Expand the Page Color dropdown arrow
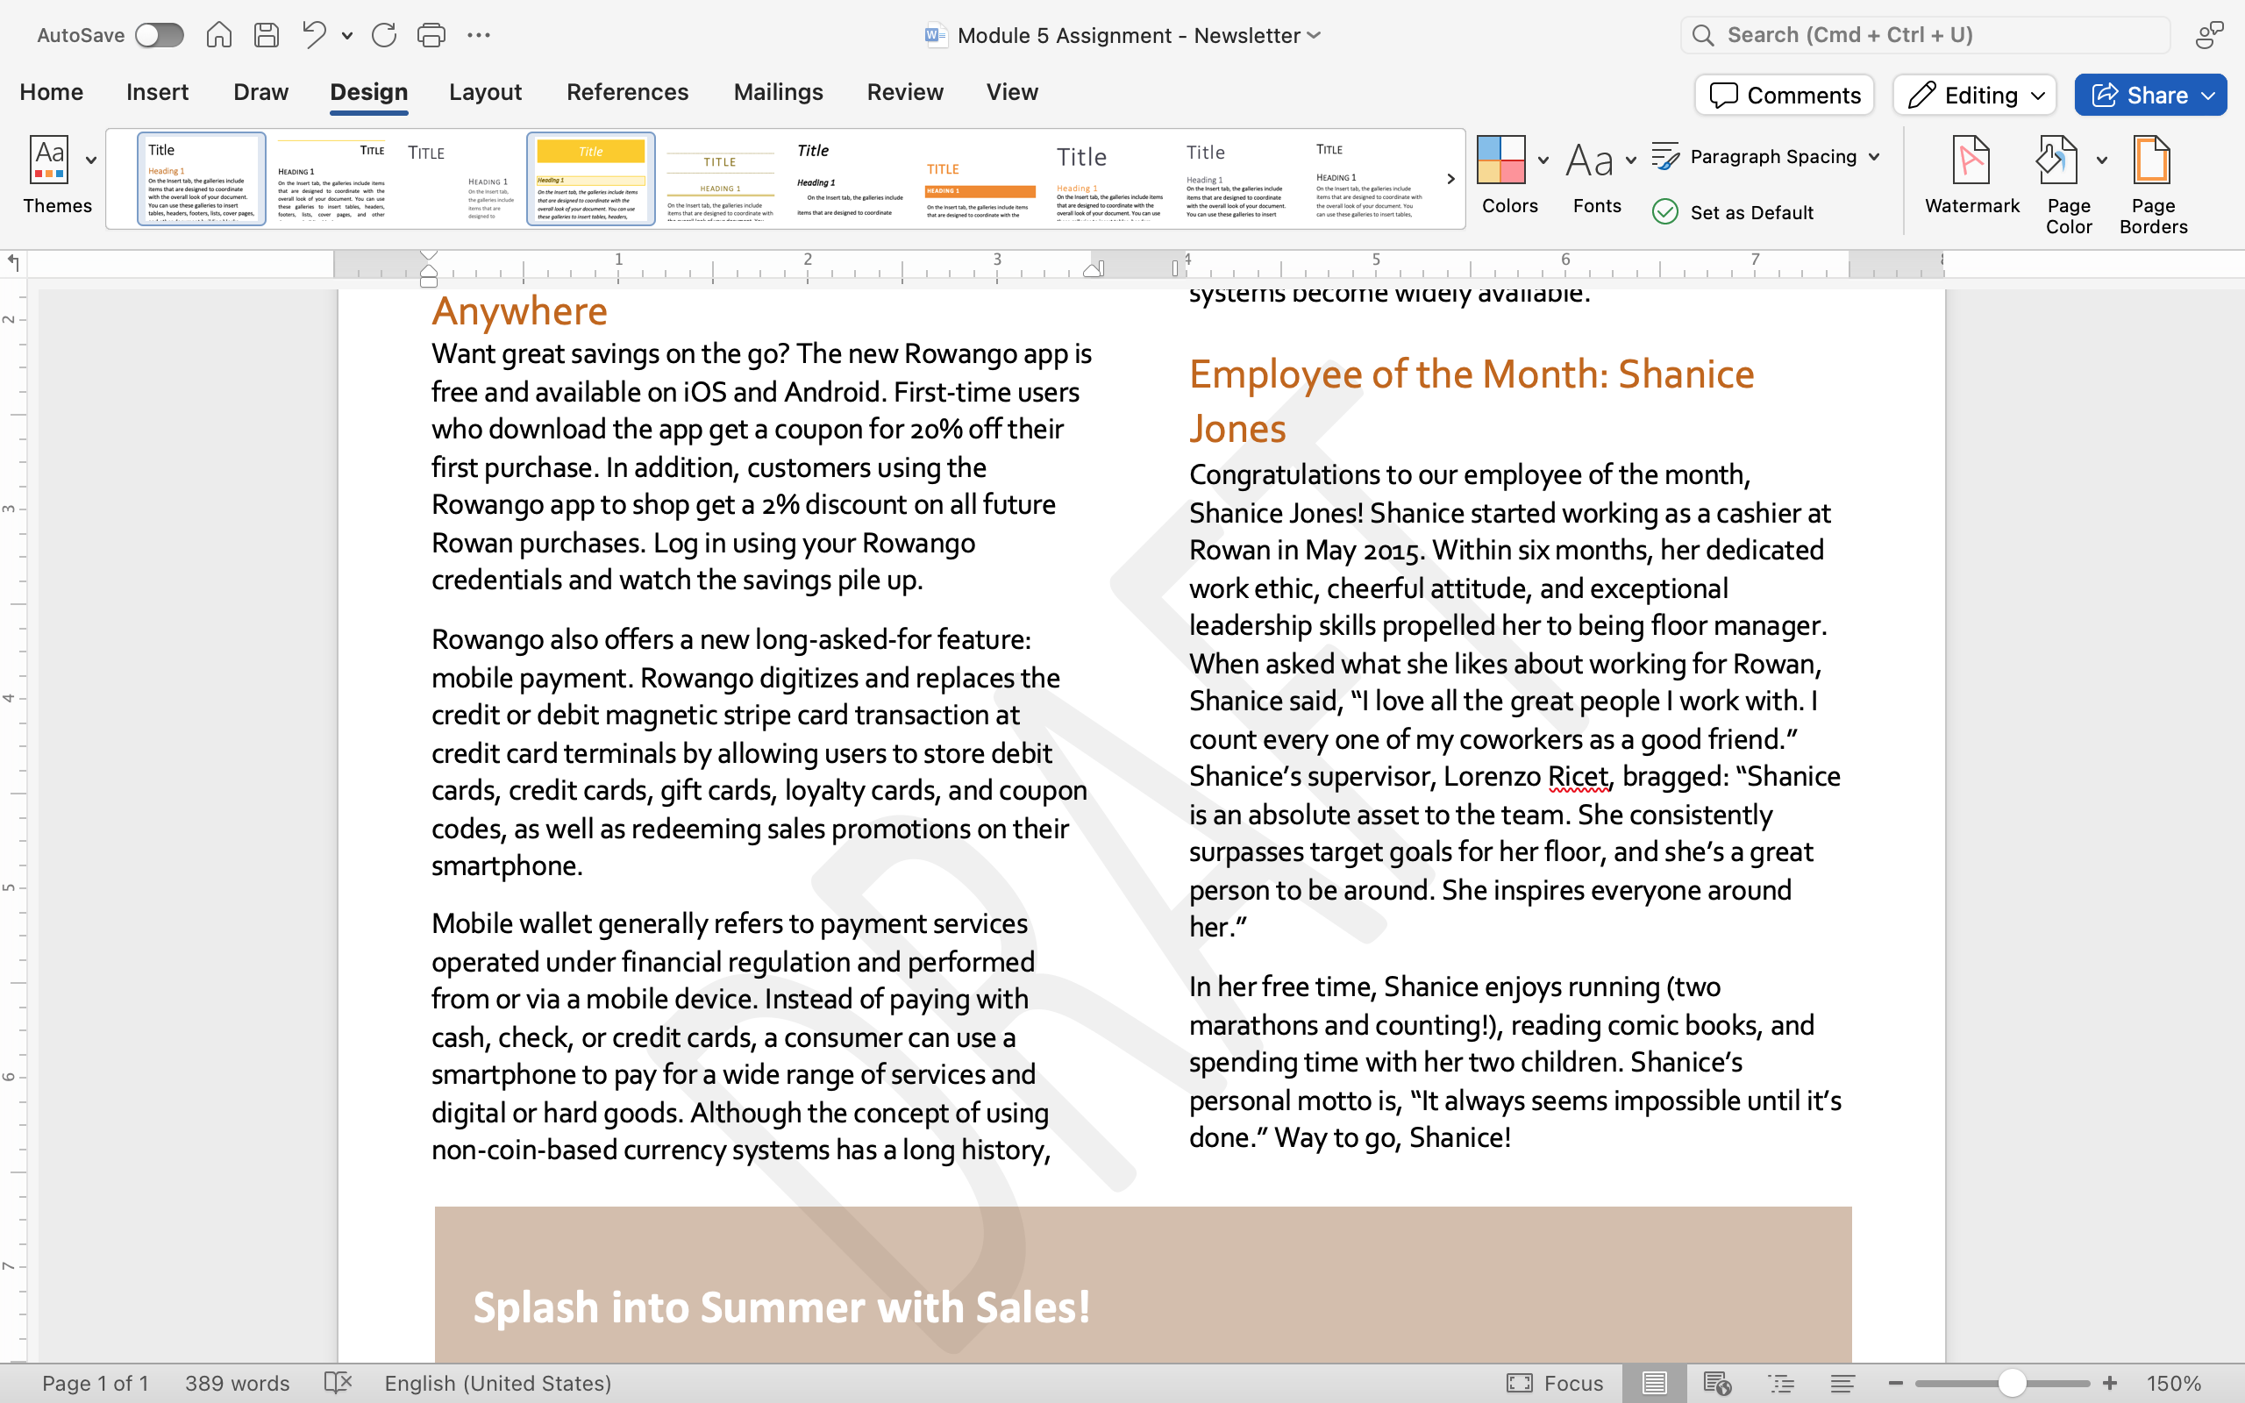Screen dimensions: 2245x1403 [x=2102, y=160]
